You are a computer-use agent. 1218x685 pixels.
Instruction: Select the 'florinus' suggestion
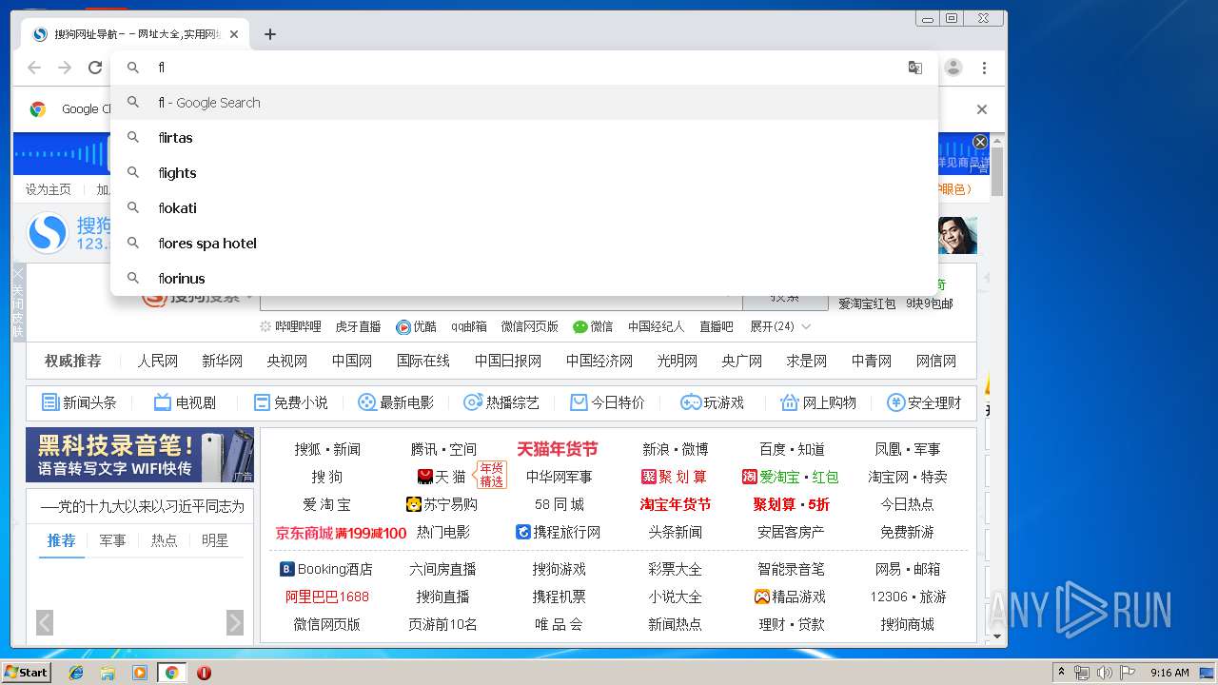pyautogui.click(x=524, y=279)
